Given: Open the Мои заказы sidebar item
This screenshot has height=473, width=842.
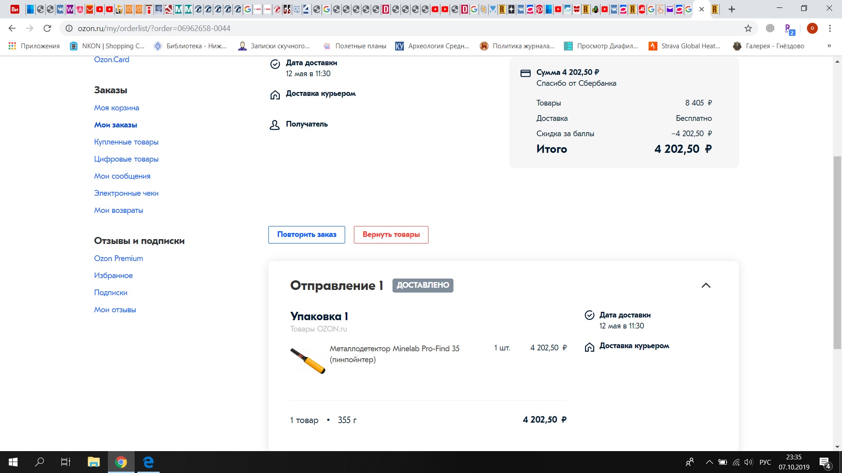Looking at the screenshot, I should (115, 125).
